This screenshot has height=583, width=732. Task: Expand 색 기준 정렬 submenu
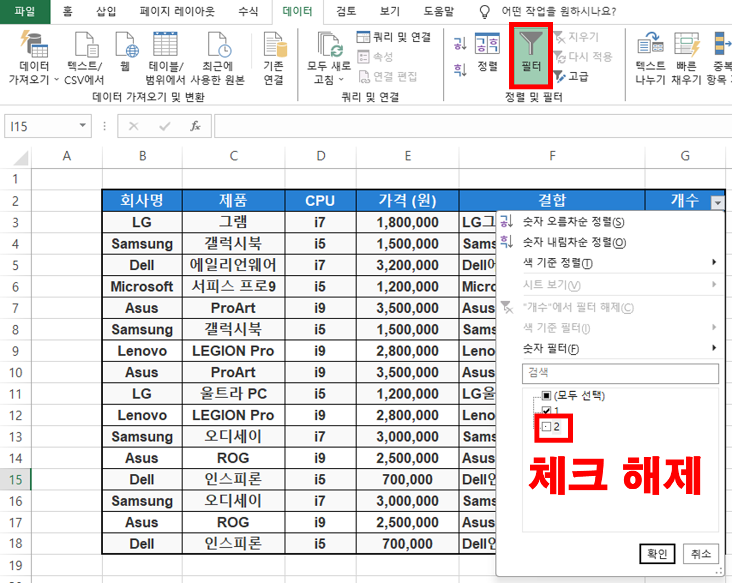714,262
